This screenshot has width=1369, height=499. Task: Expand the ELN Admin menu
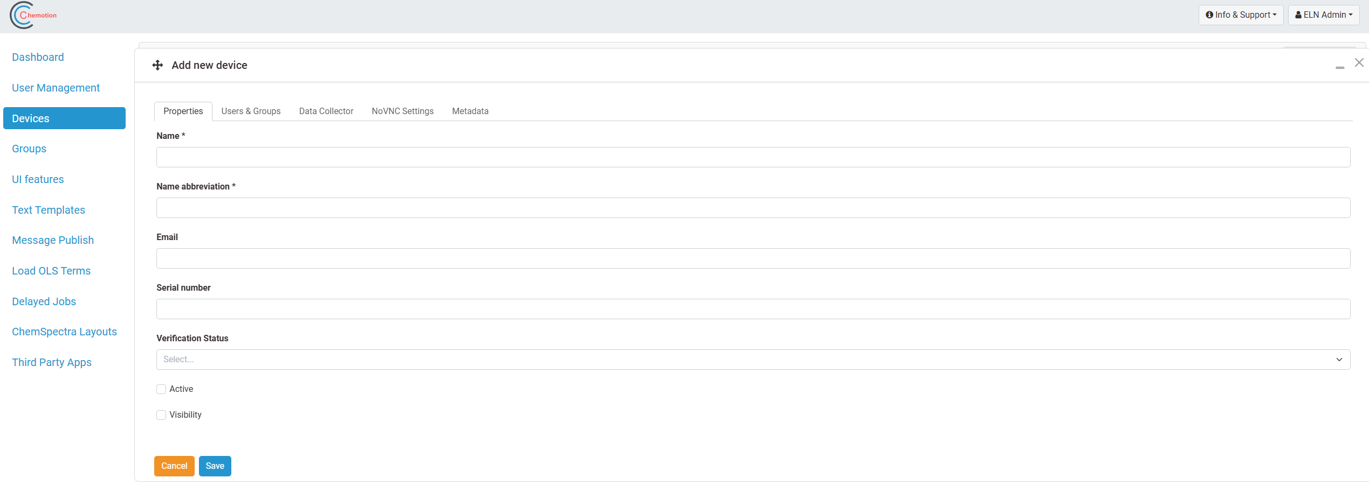[1323, 15]
